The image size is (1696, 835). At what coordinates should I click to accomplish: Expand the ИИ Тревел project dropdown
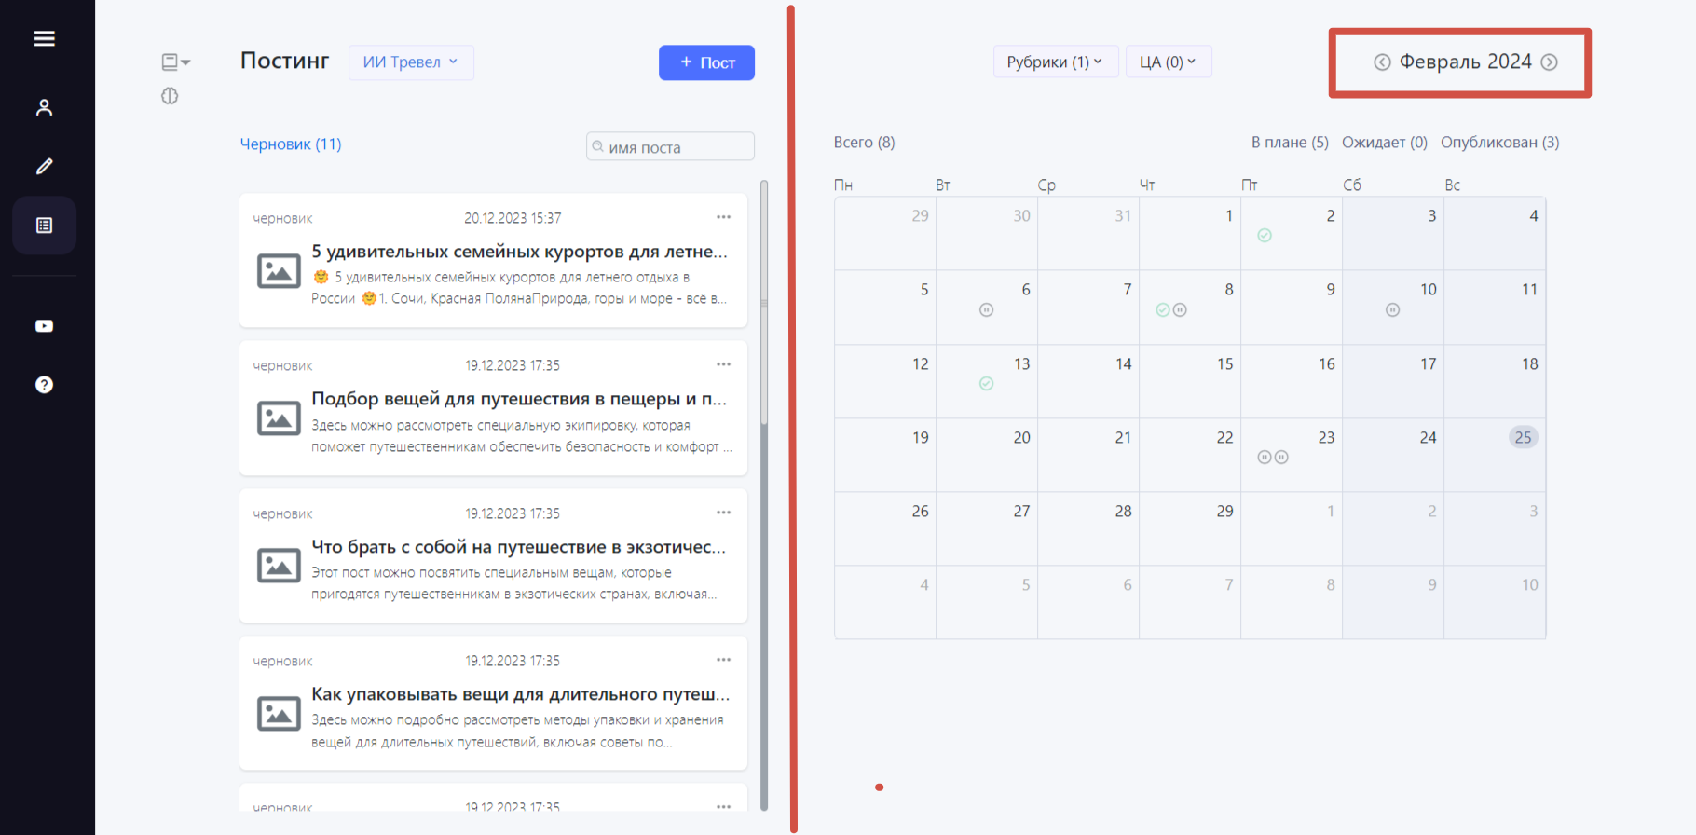pos(411,62)
